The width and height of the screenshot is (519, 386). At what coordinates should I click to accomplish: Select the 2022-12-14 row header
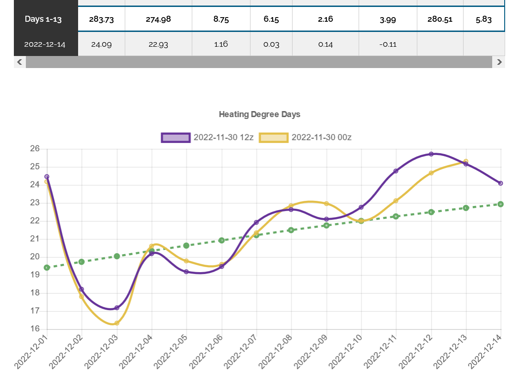pyautogui.click(x=46, y=44)
